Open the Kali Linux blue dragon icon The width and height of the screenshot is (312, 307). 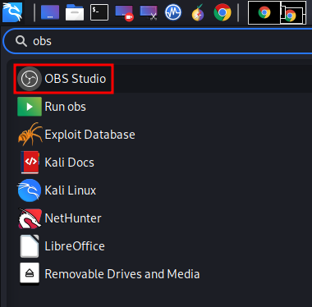(x=30, y=190)
